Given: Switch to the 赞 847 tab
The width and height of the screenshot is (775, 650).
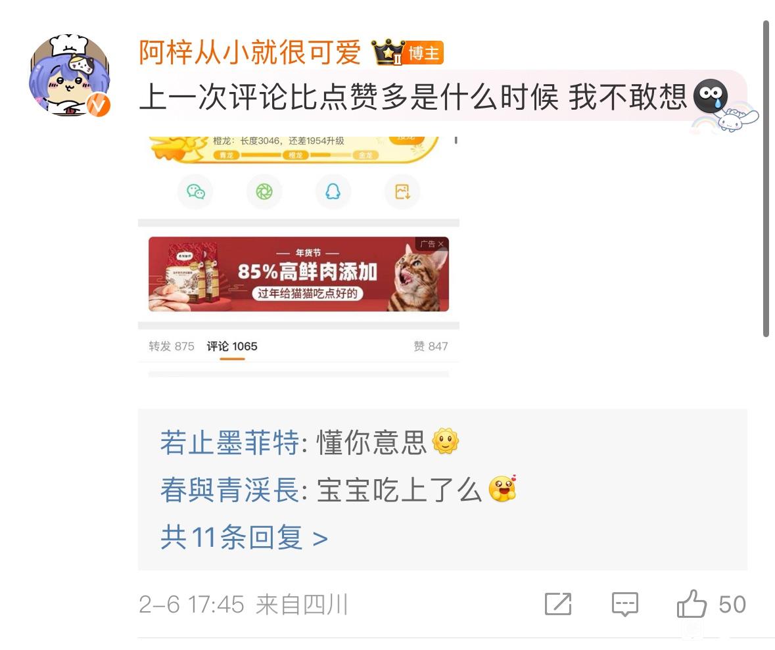Looking at the screenshot, I should coord(431,346).
